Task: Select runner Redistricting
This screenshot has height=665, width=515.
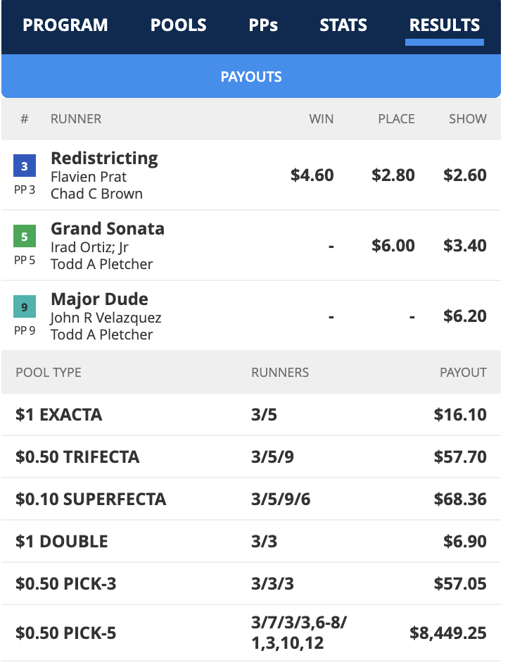Action: tap(103, 158)
